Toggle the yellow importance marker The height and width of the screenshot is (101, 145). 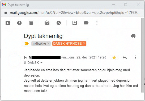pyautogui.click(x=27, y=44)
